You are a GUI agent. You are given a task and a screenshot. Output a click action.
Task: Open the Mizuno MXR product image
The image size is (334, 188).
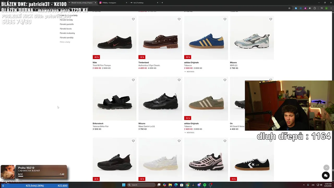point(252,38)
